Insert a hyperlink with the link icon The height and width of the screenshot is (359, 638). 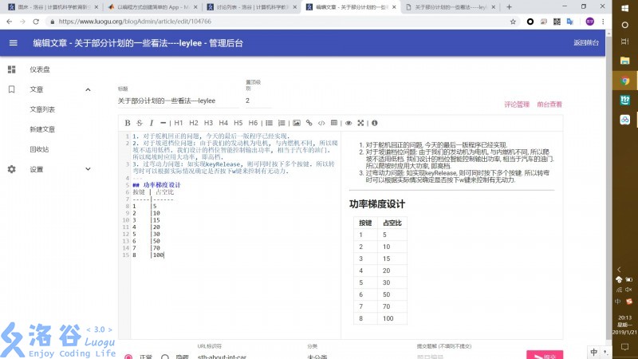(x=309, y=123)
